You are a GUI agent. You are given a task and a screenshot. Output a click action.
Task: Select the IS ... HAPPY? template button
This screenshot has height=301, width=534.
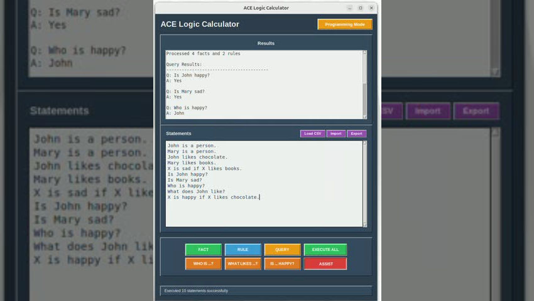pyautogui.click(x=282, y=263)
